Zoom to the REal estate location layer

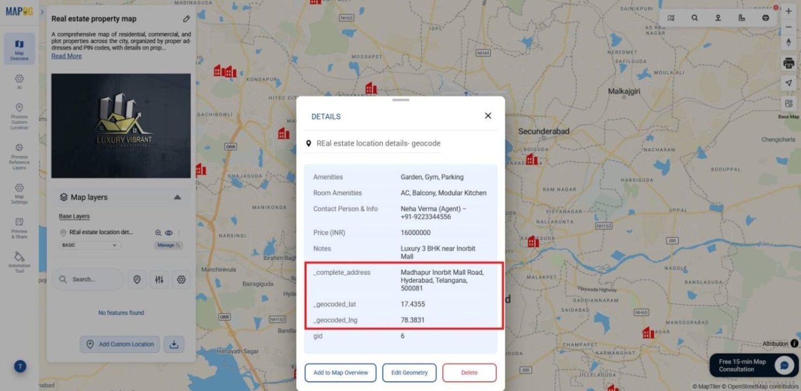[158, 232]
